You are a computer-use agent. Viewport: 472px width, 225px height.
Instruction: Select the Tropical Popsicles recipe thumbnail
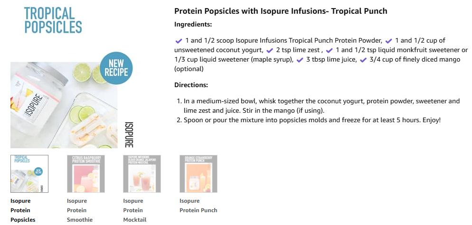pos(29,174)
